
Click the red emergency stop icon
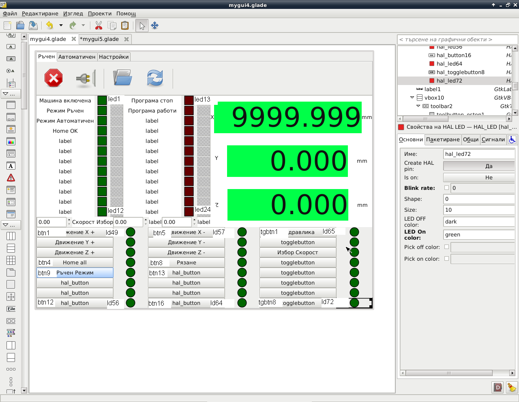(54, 78)
